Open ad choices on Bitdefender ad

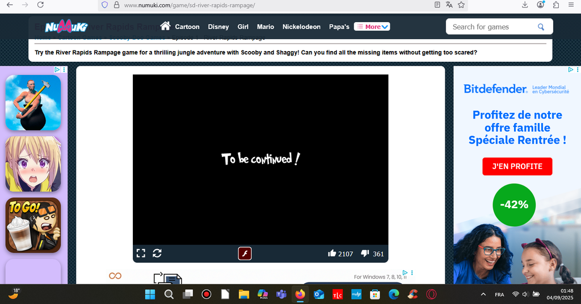(571, 70)
